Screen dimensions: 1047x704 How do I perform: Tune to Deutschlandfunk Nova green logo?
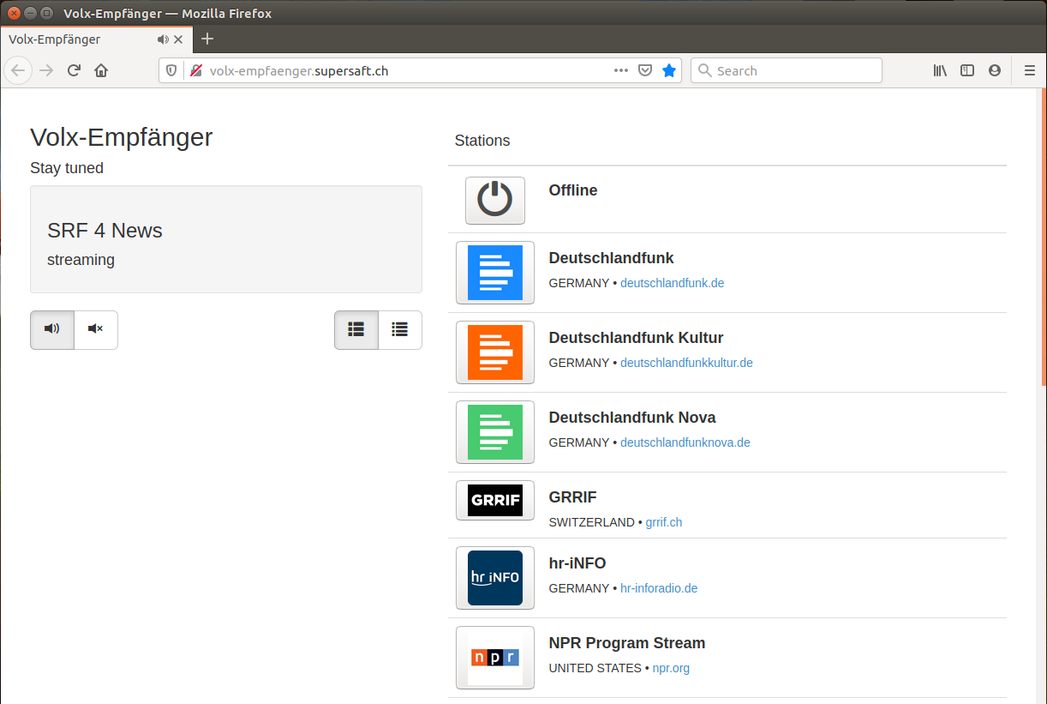pyautogui.click(x=494, y=432)
